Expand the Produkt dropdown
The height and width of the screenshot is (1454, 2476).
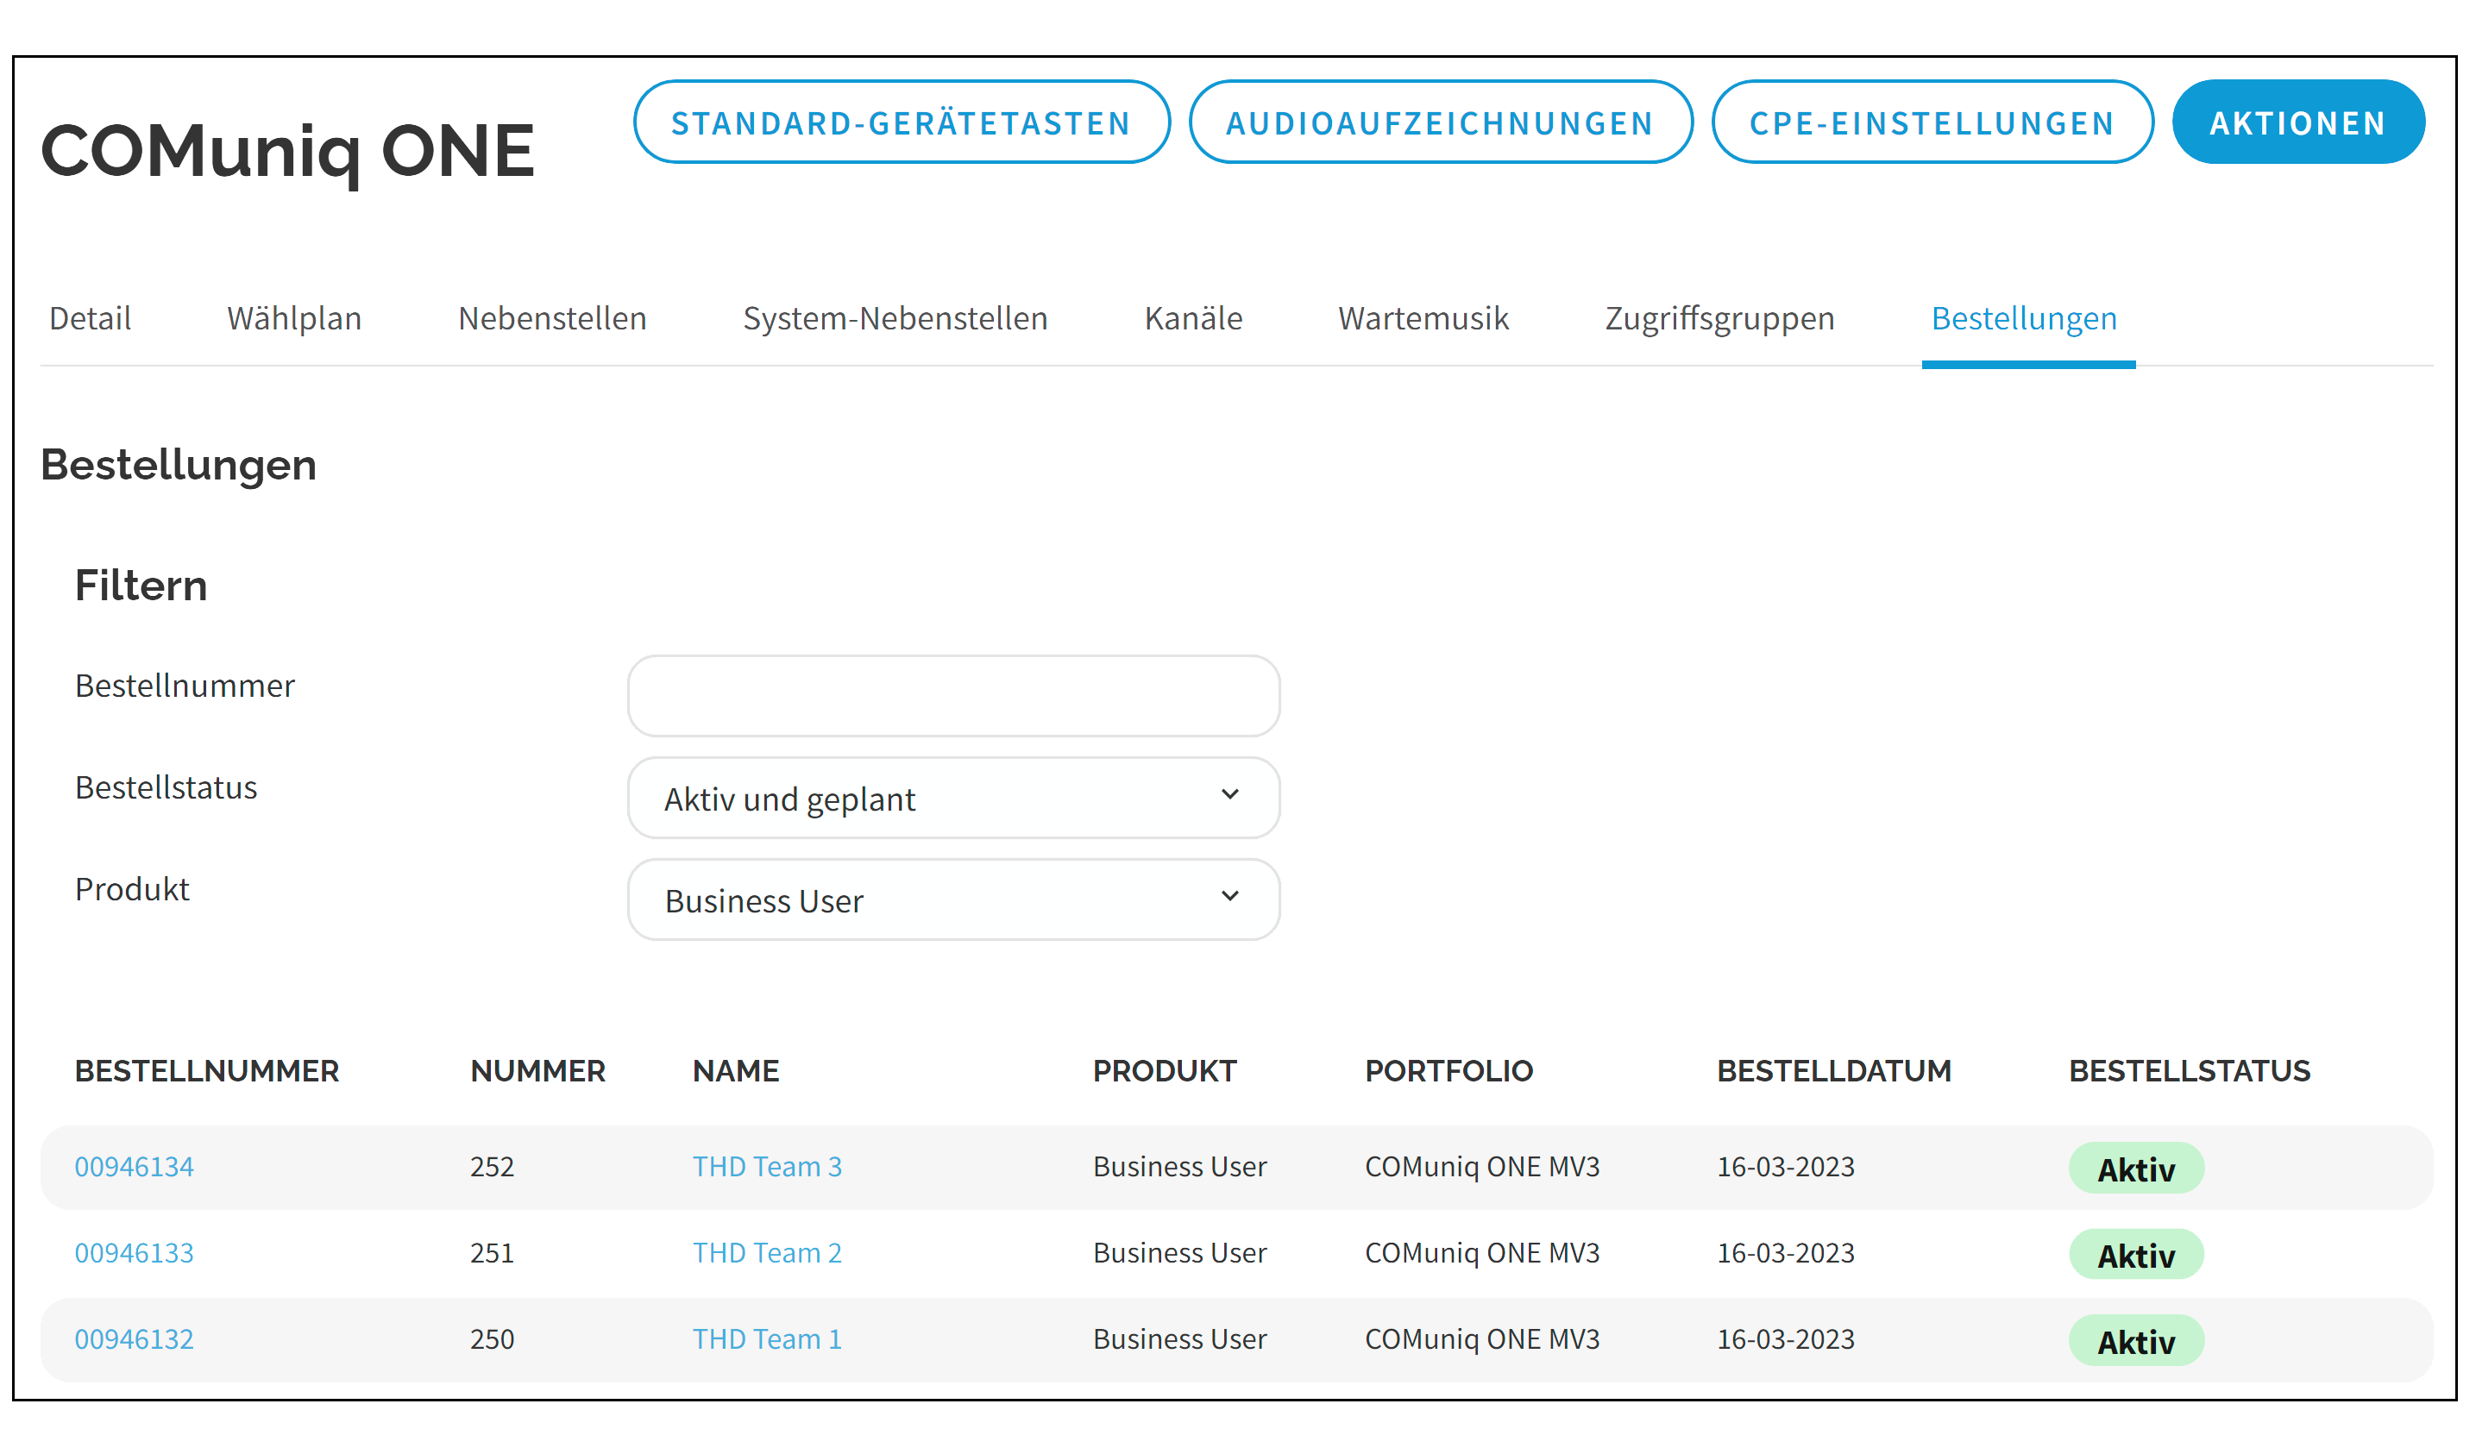click(x=953, y=899)
